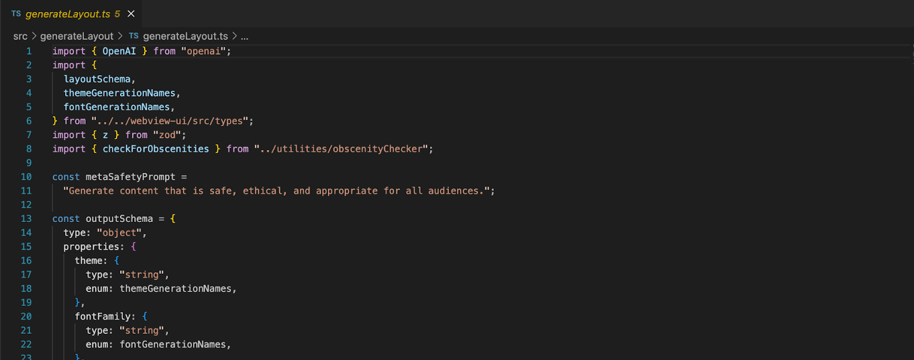Close the generateLayout.ts tab
Screen dimensions: 914x360
(x=131, y=14)
